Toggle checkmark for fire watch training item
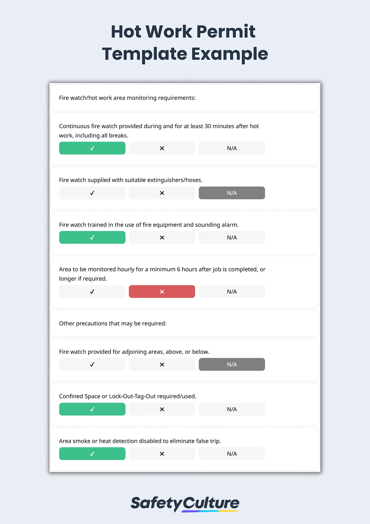The image size is (370, 524). coord(92,237)
